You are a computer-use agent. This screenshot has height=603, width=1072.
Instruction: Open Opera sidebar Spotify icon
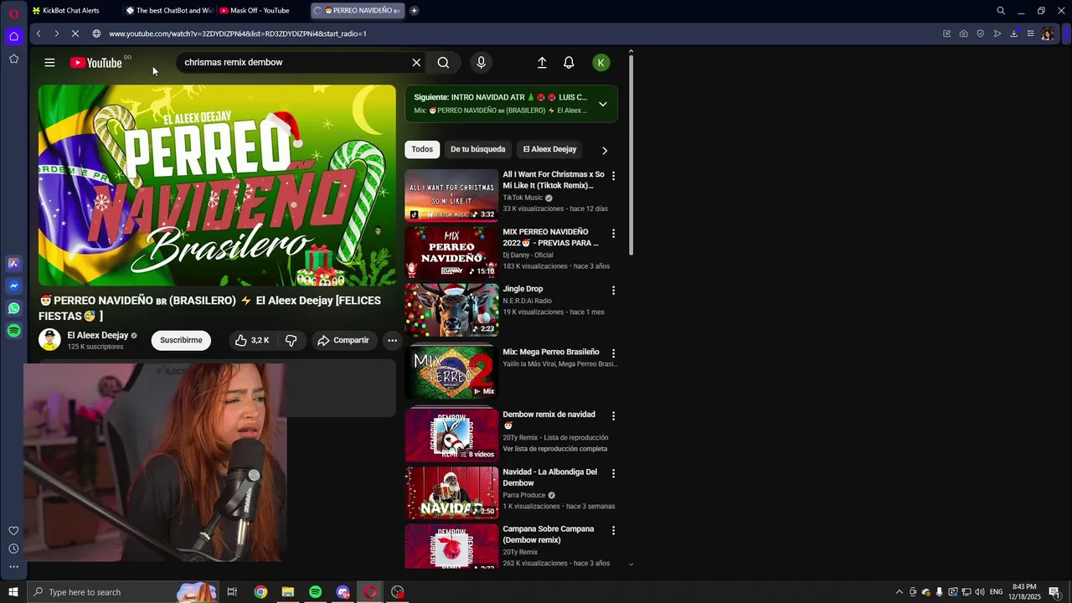13,331
